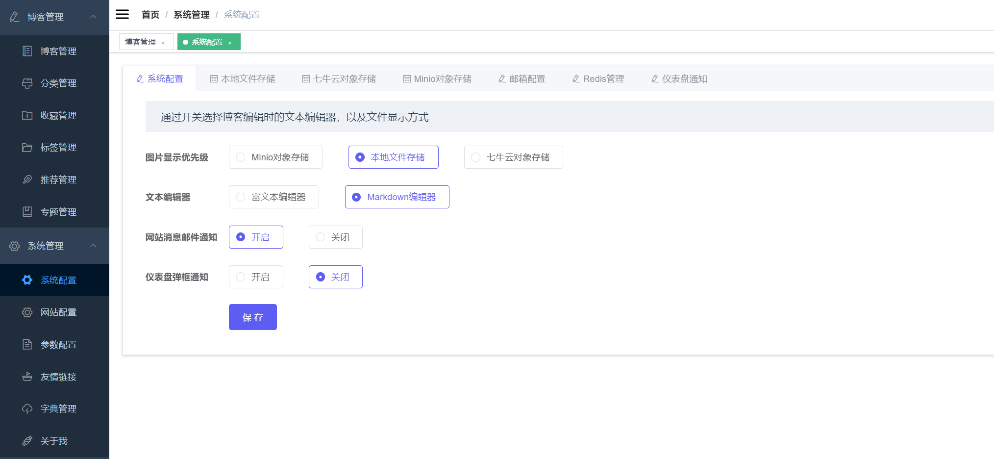The image size is (994, 459).
Task: Go to 首页 in the breadcrumb
Action: pos(150,15)
